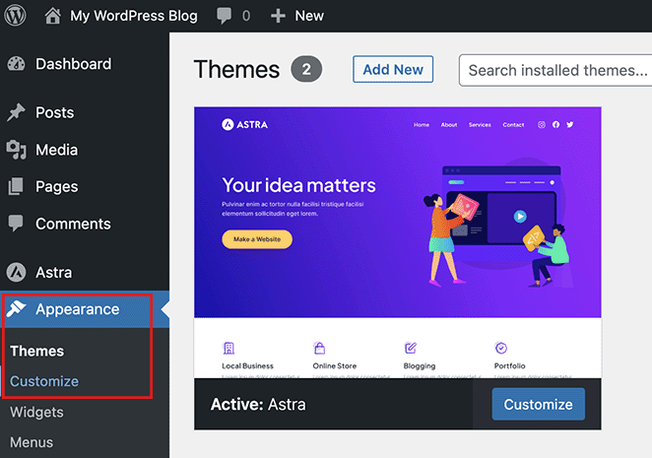The image size is (652, 458).
Task: Open the New content menu
Action: (x=309, y=16)
